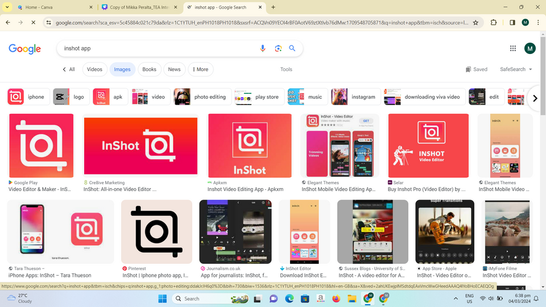546x307 pixels.
Task: Filter by play store chip
Action: point(259,97)
